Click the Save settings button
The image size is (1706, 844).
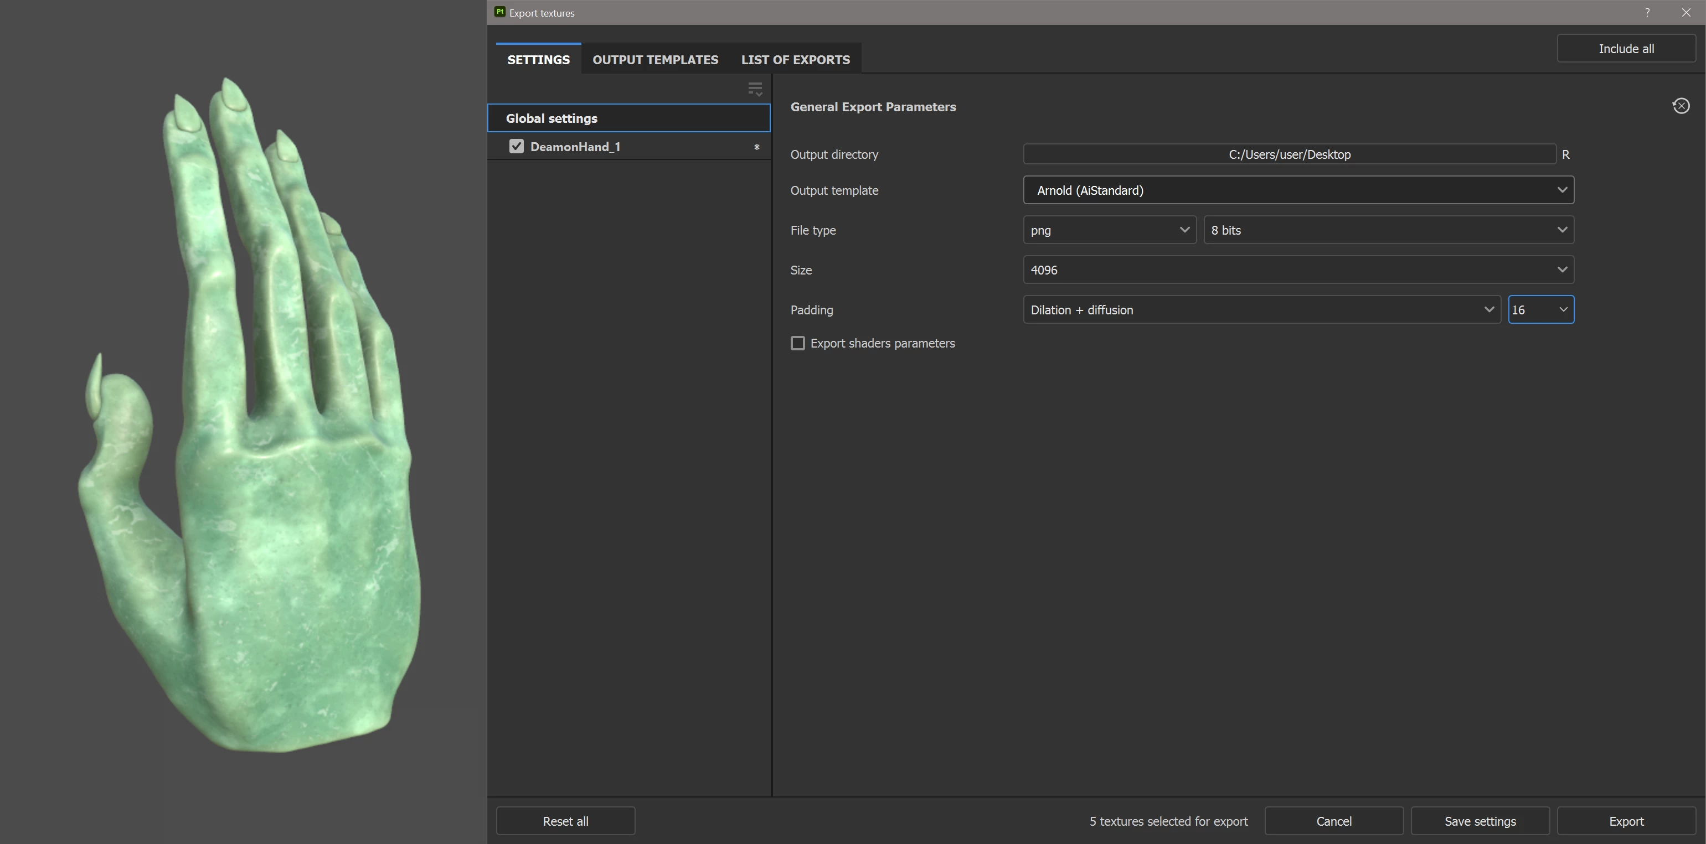pyautogui.click(x=1480, y=821)
